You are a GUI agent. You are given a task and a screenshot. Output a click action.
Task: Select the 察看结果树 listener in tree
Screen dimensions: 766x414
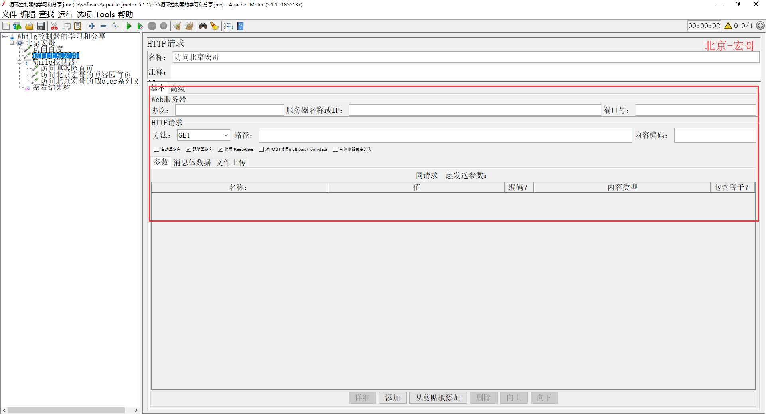[x=51, y=87]
